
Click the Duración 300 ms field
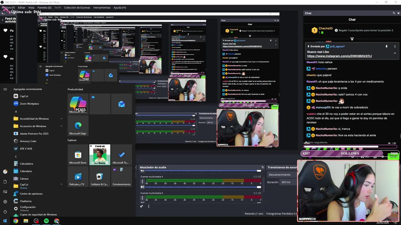point(288,182)
